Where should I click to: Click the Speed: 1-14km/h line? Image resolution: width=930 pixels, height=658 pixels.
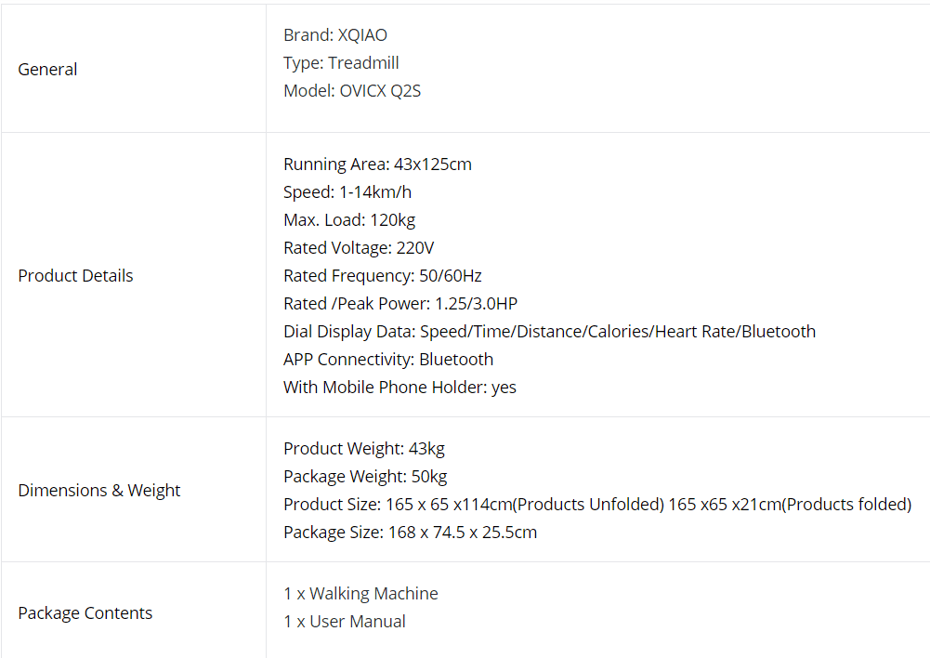(347, 192)
